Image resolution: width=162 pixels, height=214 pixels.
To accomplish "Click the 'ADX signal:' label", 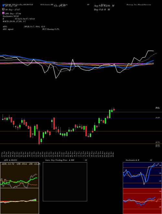I will point(8,29).
